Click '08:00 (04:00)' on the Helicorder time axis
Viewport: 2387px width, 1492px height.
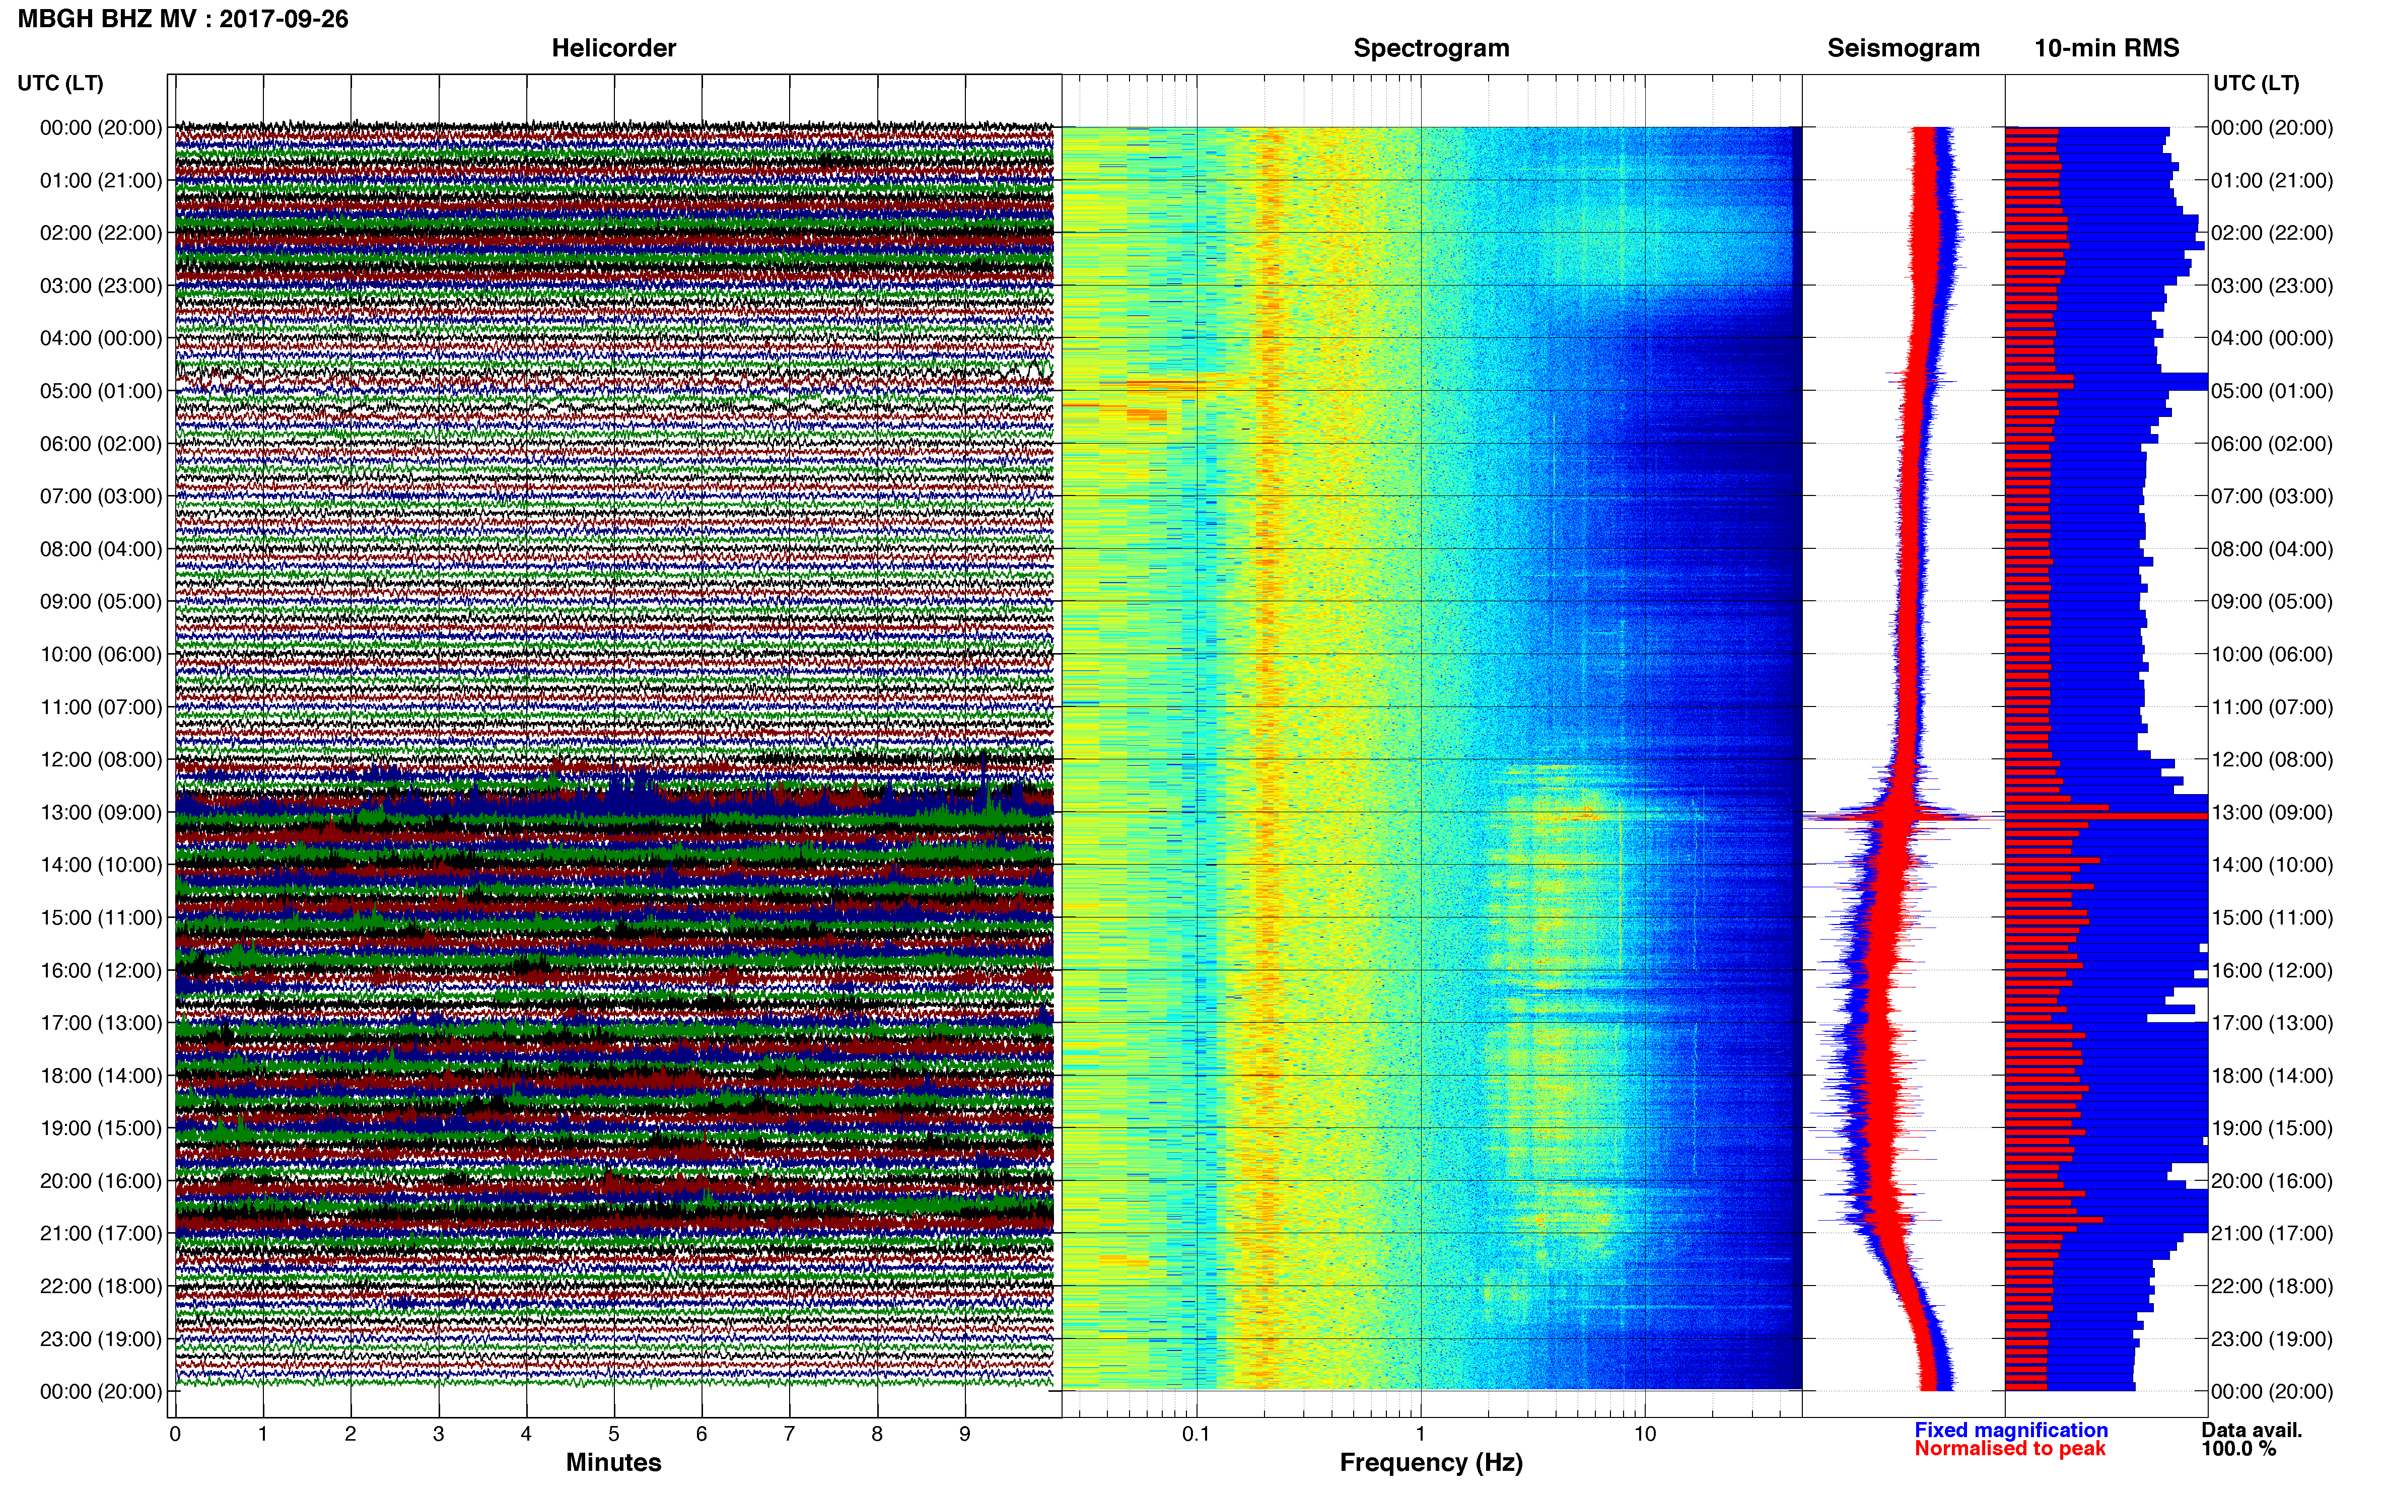click(101, 549)
